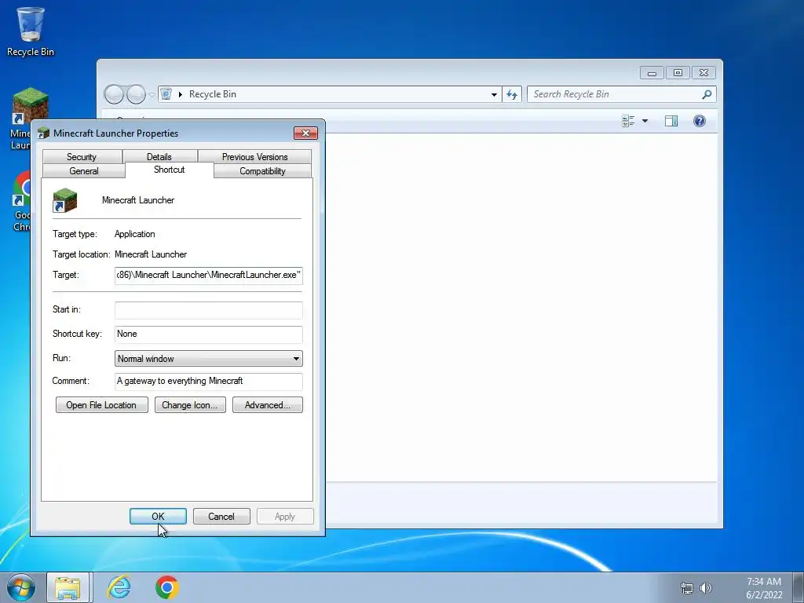The image size is (804, 603).
Task: Click the empty Start in field
Action: click(x=209, y=310)
